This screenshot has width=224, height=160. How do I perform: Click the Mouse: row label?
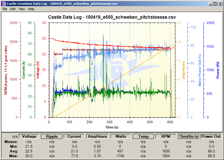11,142
